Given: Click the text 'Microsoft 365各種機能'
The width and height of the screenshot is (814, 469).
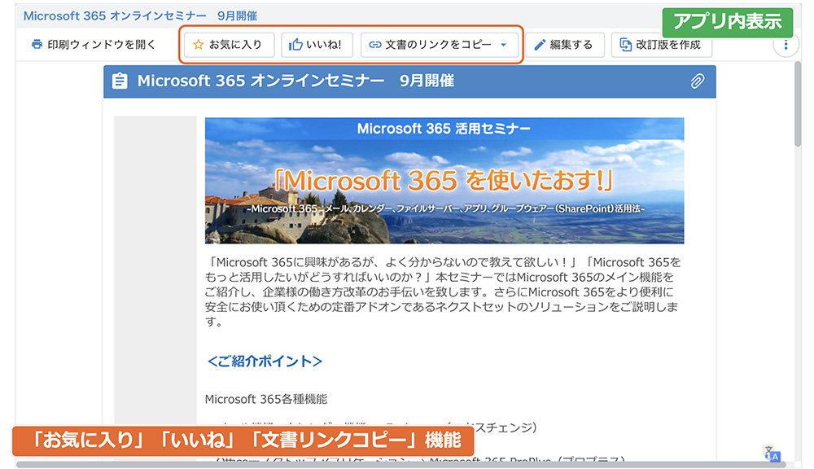Looking at the screenshot, I should [266, 399].
